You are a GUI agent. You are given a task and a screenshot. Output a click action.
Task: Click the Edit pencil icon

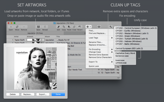pos(58,27)
